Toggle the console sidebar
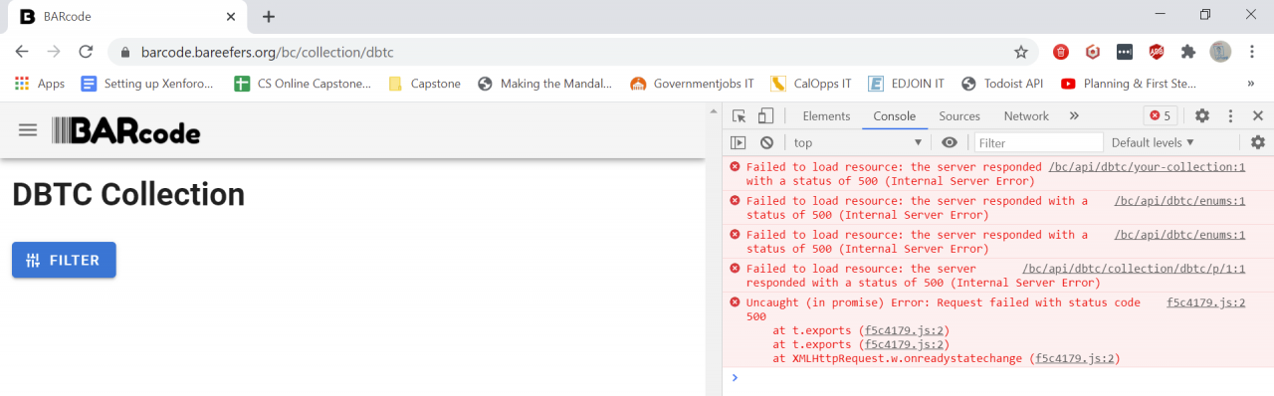Screen dimensions: 1274x396 739,142
